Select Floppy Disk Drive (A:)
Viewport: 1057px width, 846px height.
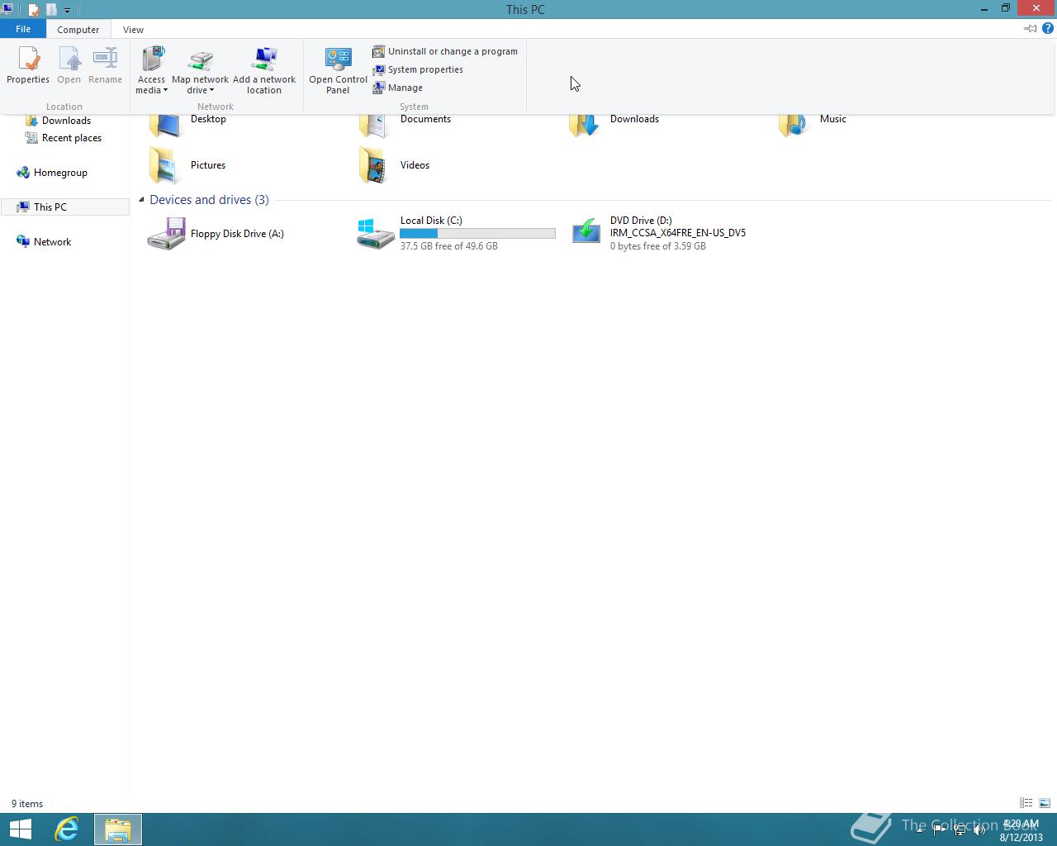[216, 234]
